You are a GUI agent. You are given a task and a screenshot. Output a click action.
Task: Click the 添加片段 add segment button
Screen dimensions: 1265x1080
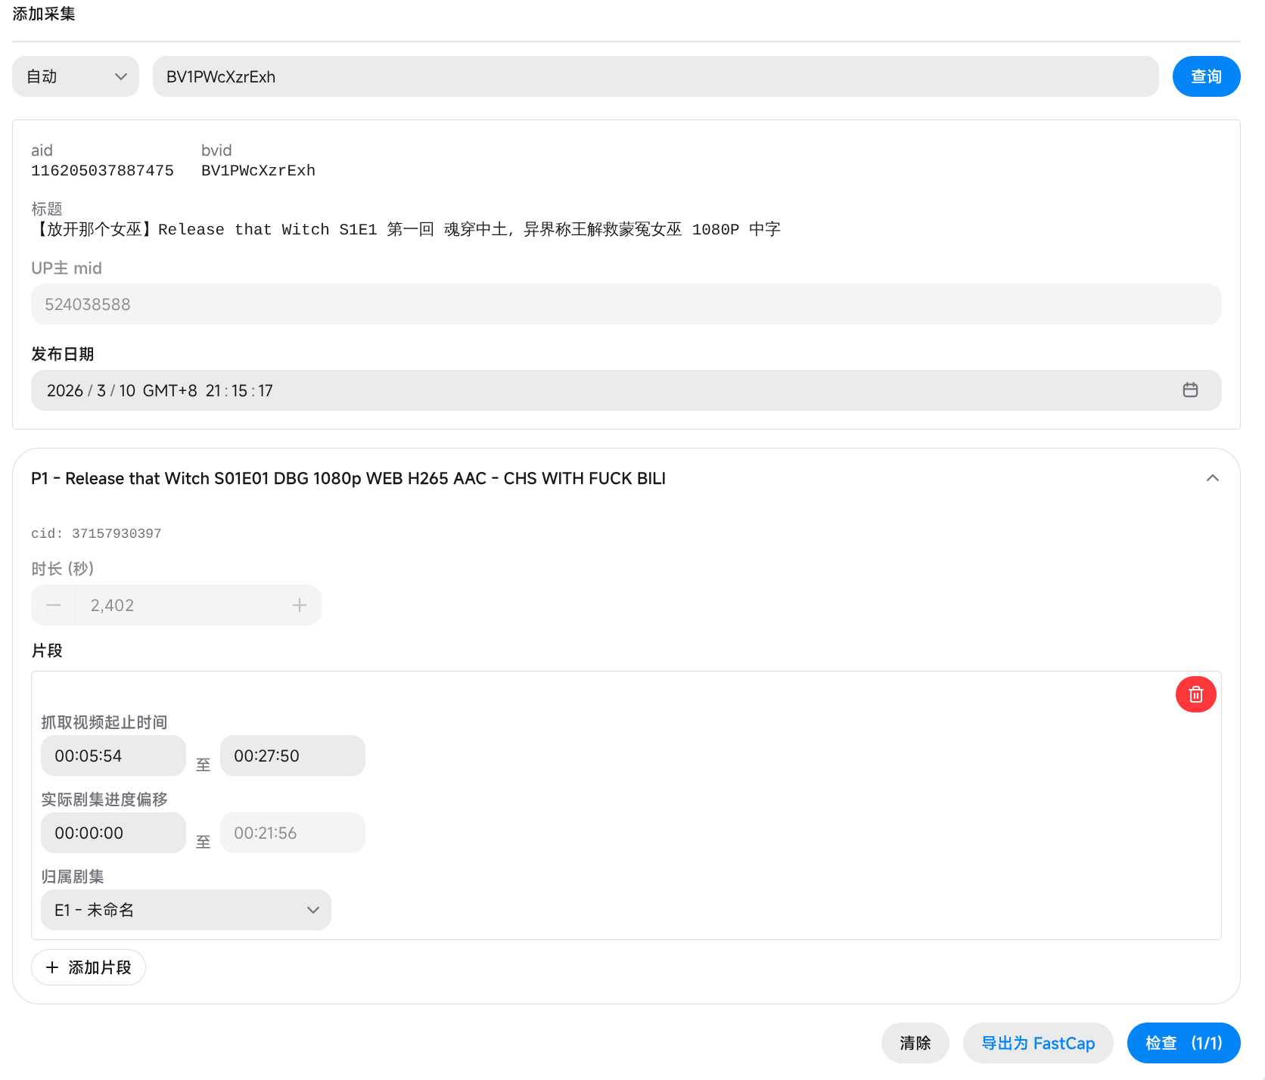(x=89, y=967)
